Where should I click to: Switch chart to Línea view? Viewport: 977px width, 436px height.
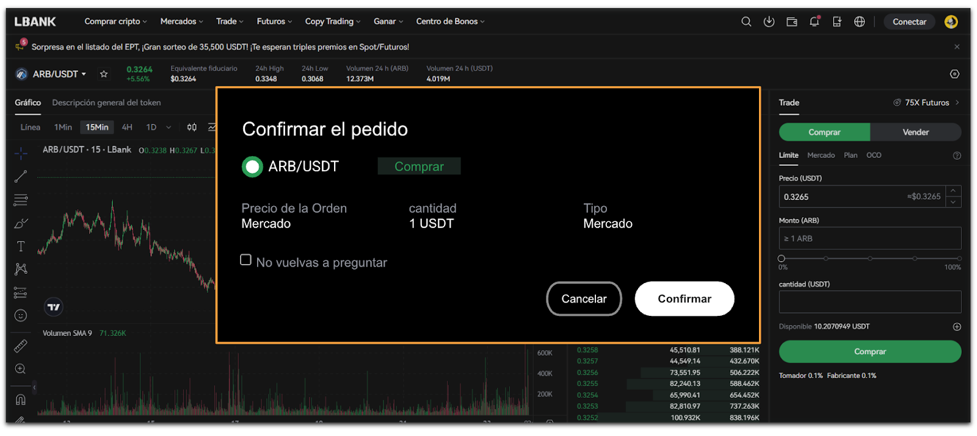(x=31, y=127)
